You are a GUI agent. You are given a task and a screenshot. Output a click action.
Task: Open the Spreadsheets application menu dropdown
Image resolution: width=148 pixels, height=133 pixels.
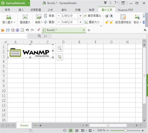pos(28,3)
